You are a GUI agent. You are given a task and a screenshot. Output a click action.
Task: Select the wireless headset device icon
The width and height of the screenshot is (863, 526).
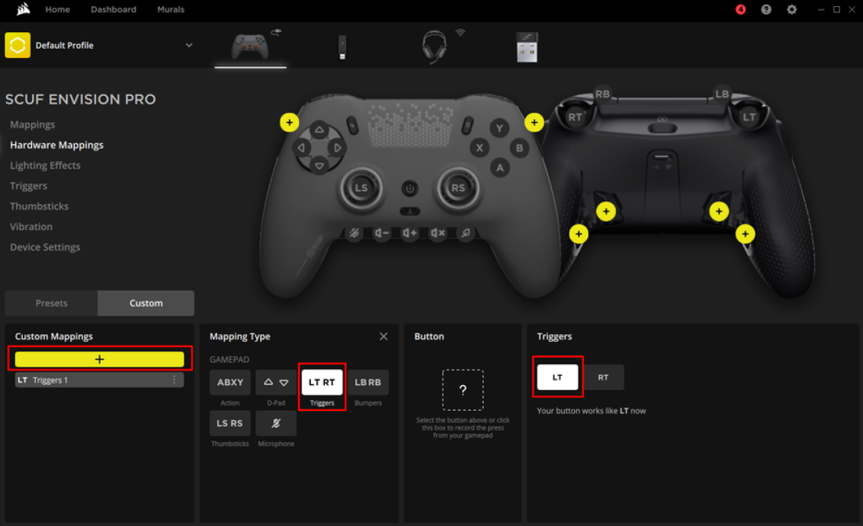coord(435,46)
